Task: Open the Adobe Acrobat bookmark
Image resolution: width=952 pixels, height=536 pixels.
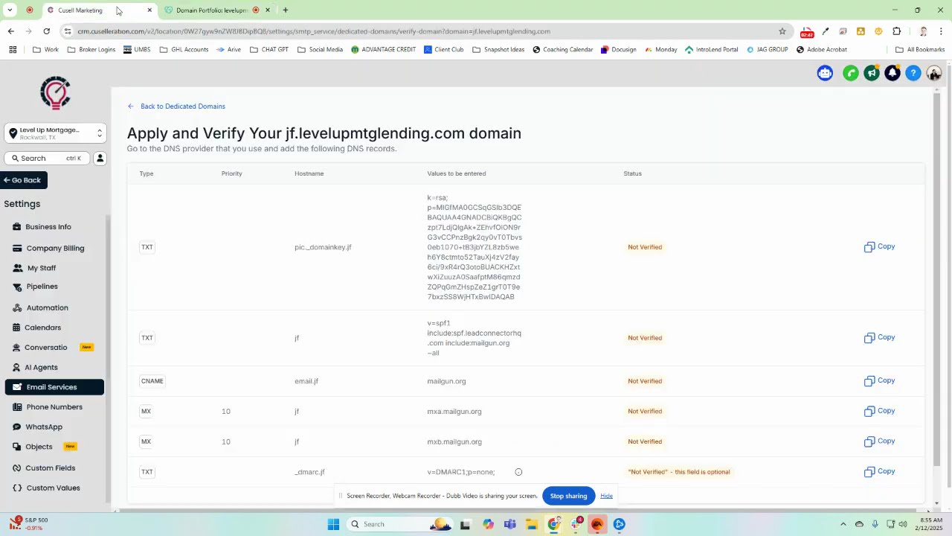Action: pyautogui.click(x=821, y=50)
